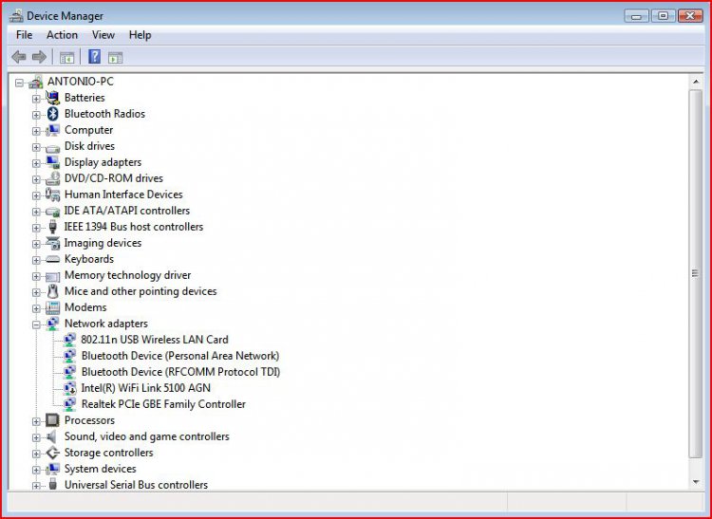Click the Computer category icon
The height and width of the screenshot is (519, 712).
coord(52,130)
